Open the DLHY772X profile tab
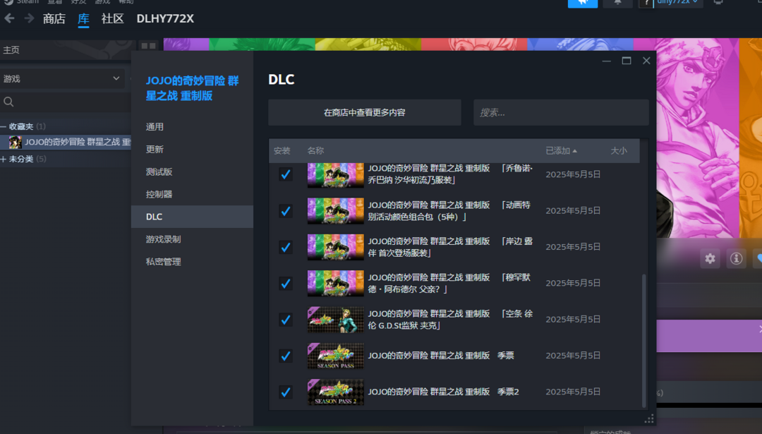This screenshot has width=762, height=434. click(165, 18)
